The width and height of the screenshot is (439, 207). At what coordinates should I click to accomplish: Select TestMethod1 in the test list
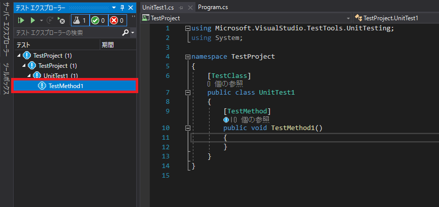66,86
